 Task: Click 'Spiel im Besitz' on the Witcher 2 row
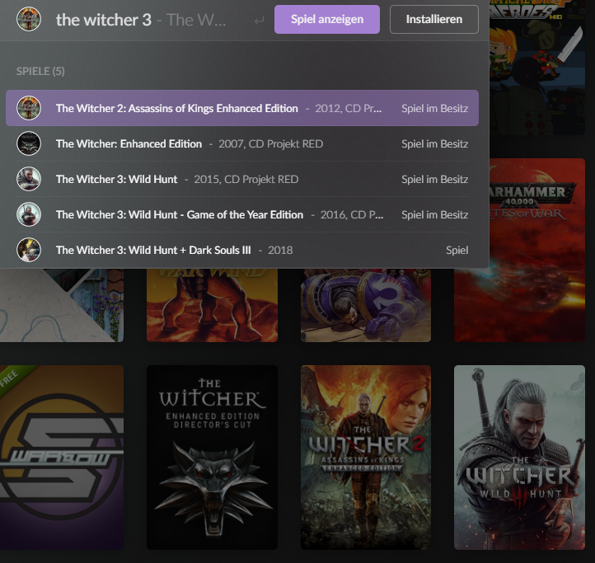click(x=435, y=109)
